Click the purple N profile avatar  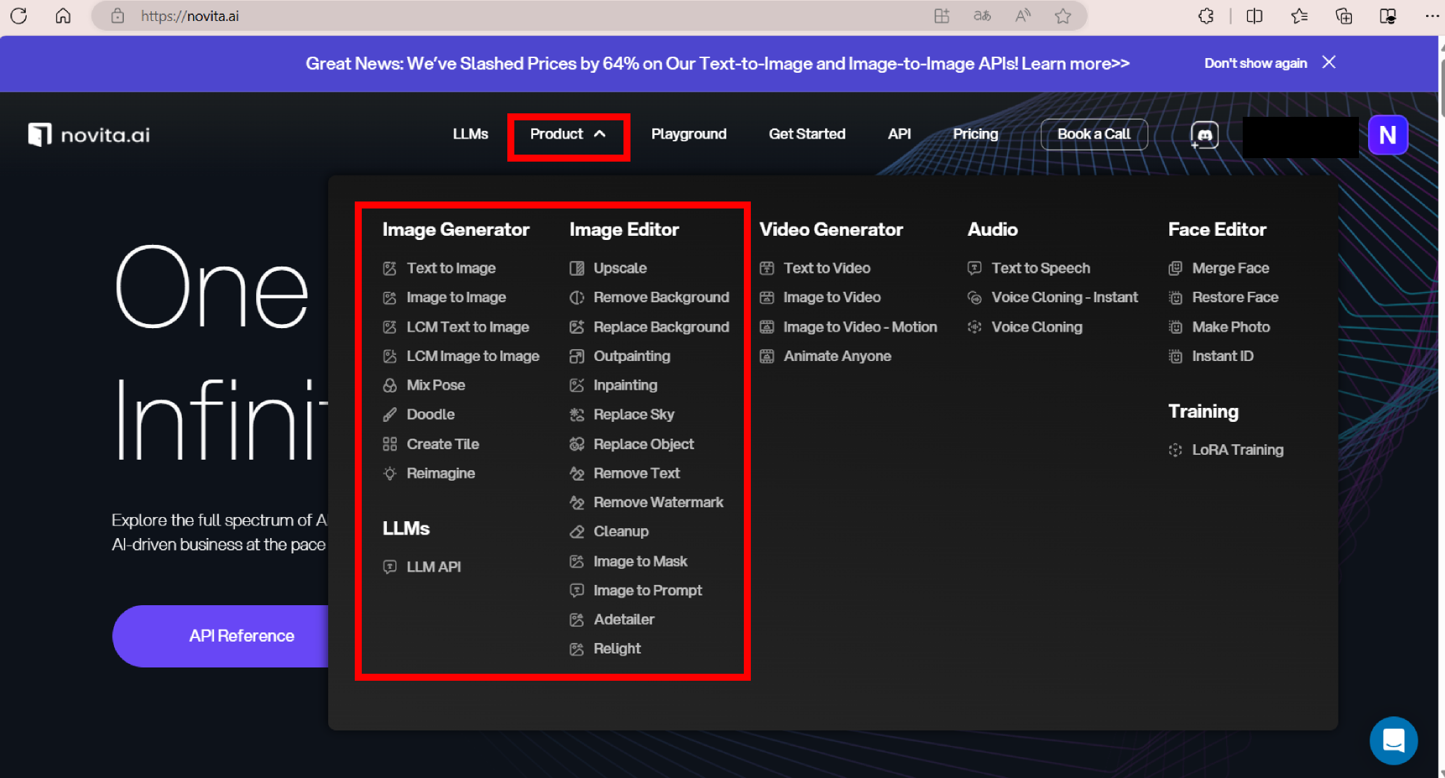coord(1387,135)
